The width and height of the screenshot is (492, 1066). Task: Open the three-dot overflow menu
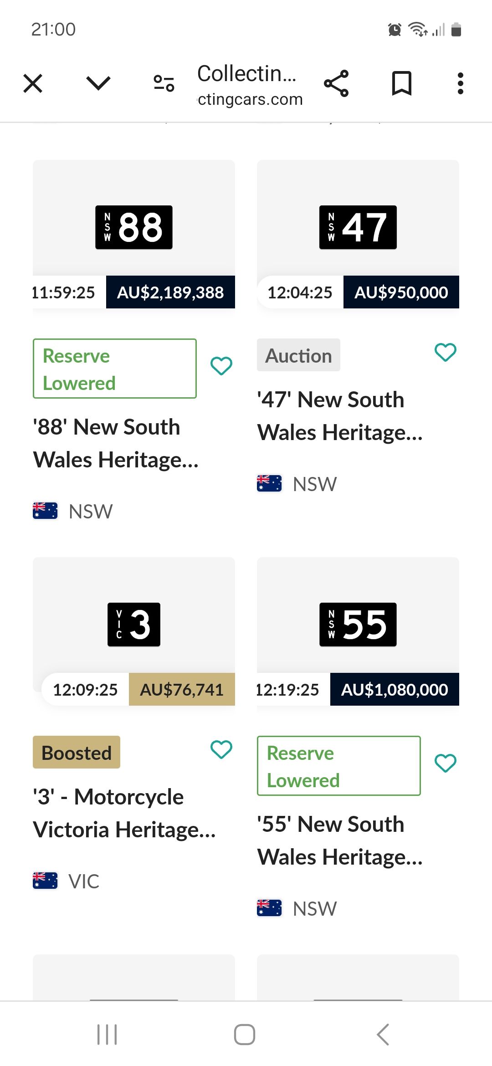(x=461, y=83)
